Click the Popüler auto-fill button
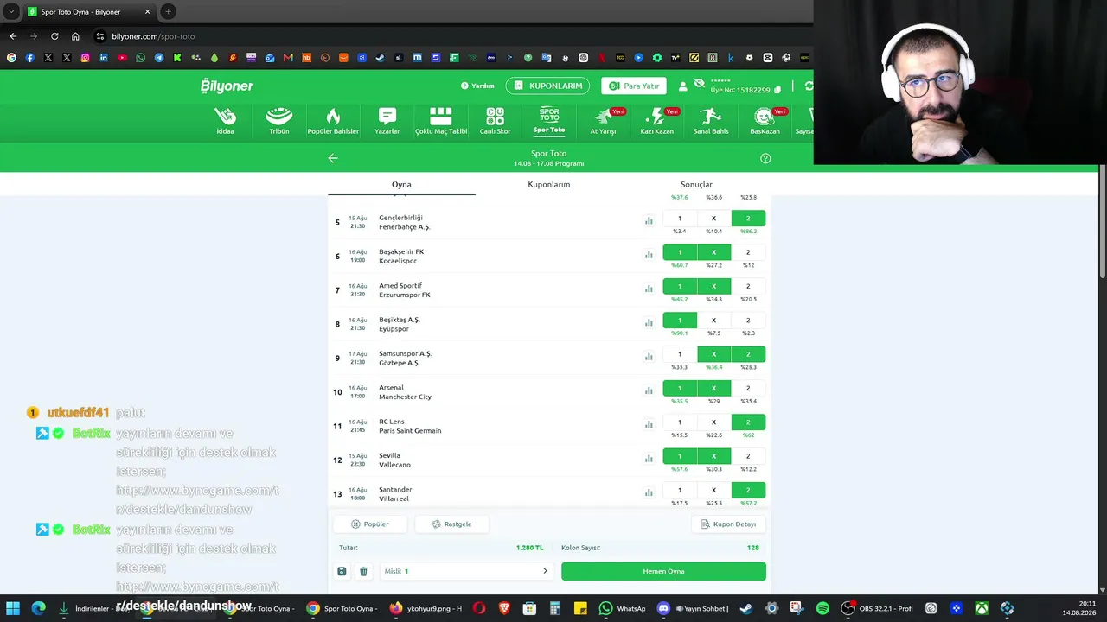Image resolution: width=1107 pixels, height=622 pixels. [x=369, y=524]
